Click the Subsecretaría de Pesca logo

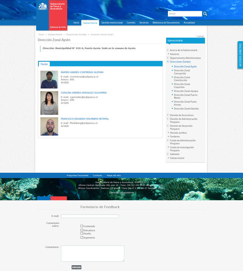tap(52, 15)
